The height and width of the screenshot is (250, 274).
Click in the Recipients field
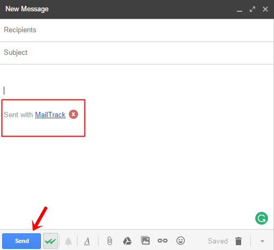tap(137, 30)
